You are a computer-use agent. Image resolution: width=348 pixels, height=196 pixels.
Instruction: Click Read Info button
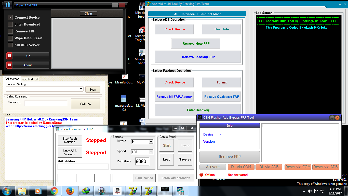221,29
